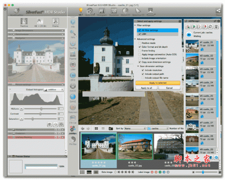Open the Sort by Name dropdown
The height and width of the screenshot is (180, 225).
[x=135, y=128]
